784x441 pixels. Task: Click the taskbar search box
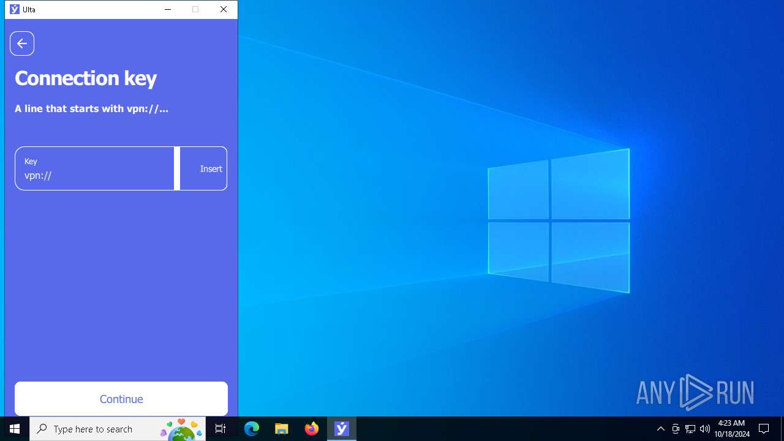pos(118,429)
